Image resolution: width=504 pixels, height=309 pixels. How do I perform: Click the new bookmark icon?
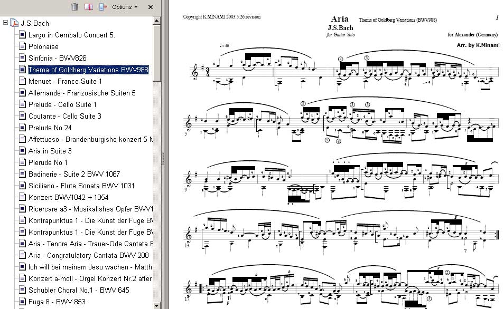89,7
